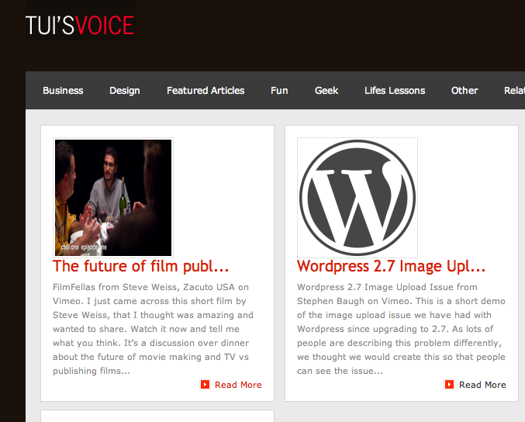Navigate to Lifes Lessons
The width and height of the screenshot is (525, 422).
tap(395, 91)
